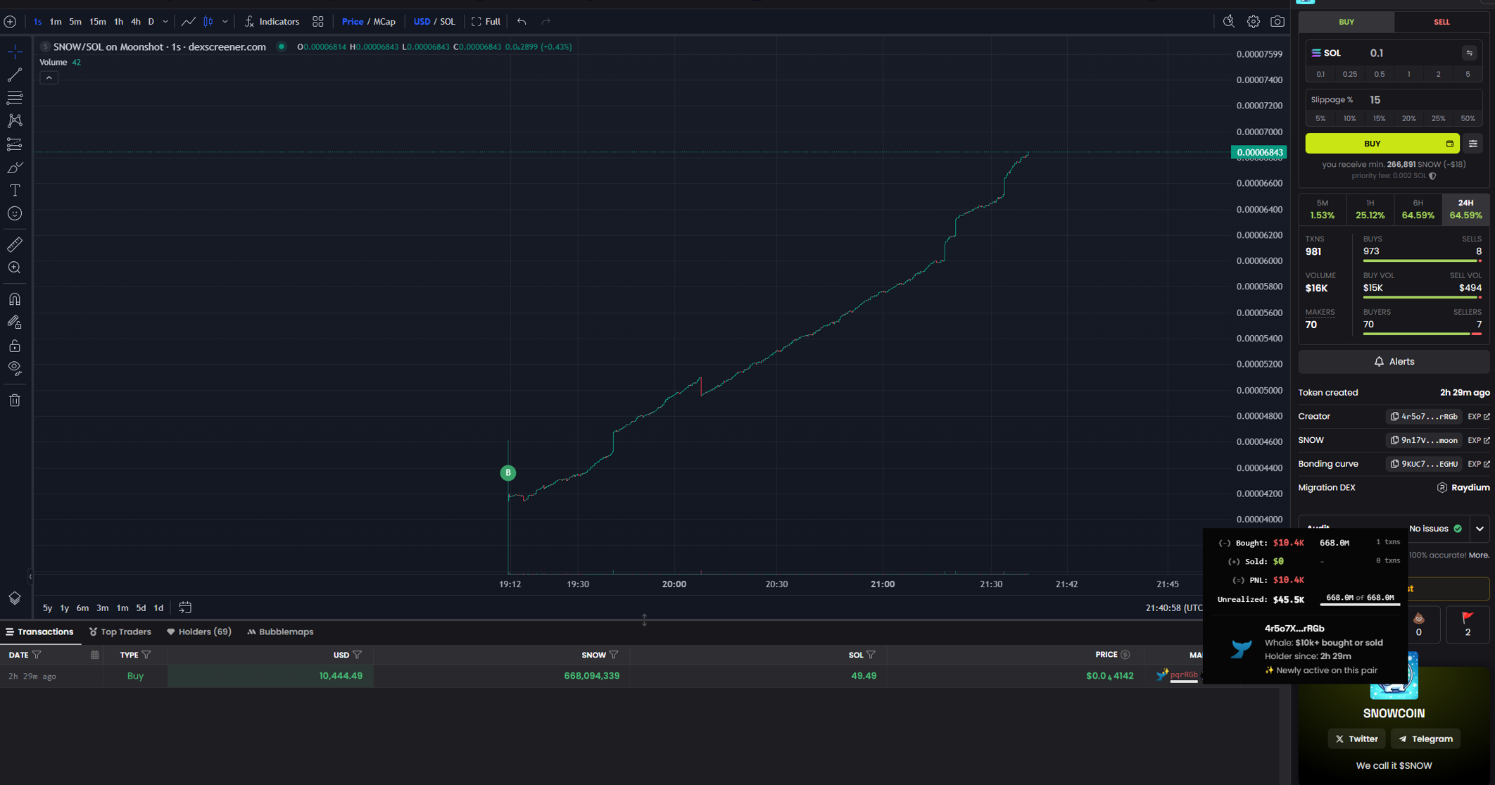This screenshot has width=1495, height=785.
Task: Open the emoji sticker tool
Action: tap(15, 213)
